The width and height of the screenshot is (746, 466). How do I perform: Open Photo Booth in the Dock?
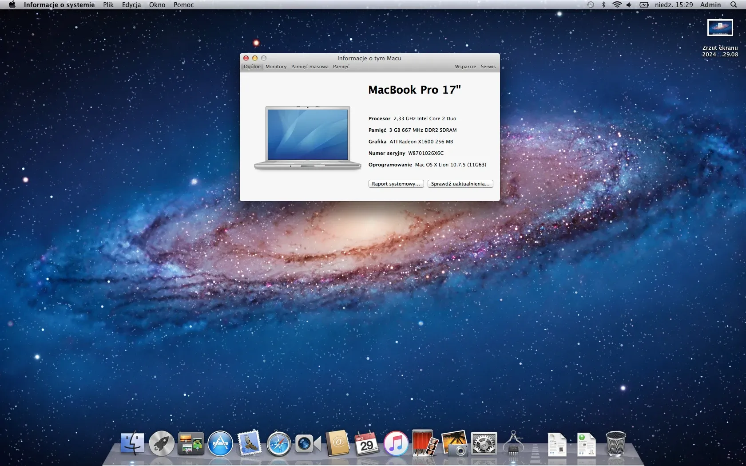click(x=425, y=443)
